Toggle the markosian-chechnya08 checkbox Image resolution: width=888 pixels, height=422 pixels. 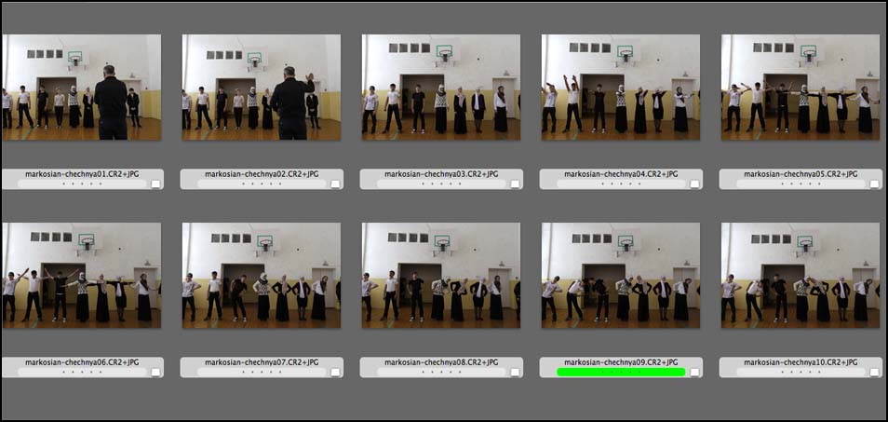coord(515,372)
